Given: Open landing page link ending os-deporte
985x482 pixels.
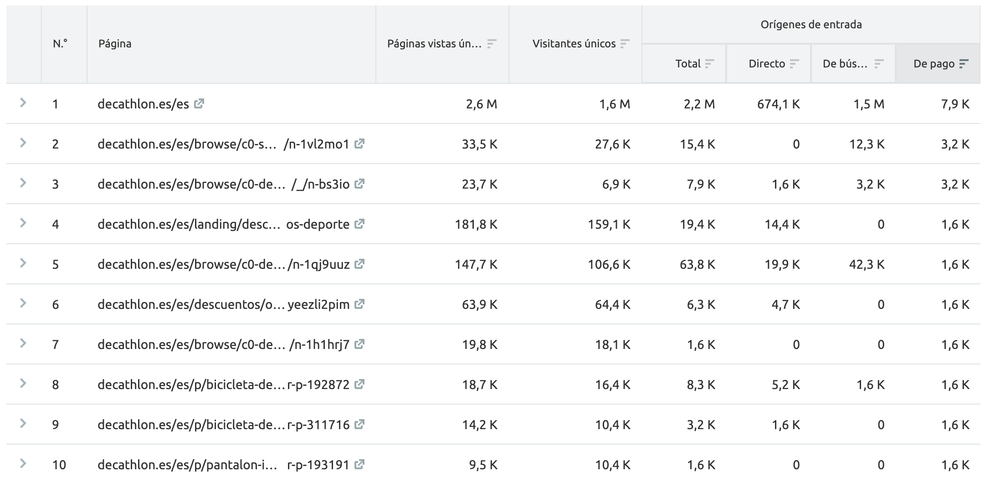Looking at the screenshot, I should point(223,225).
